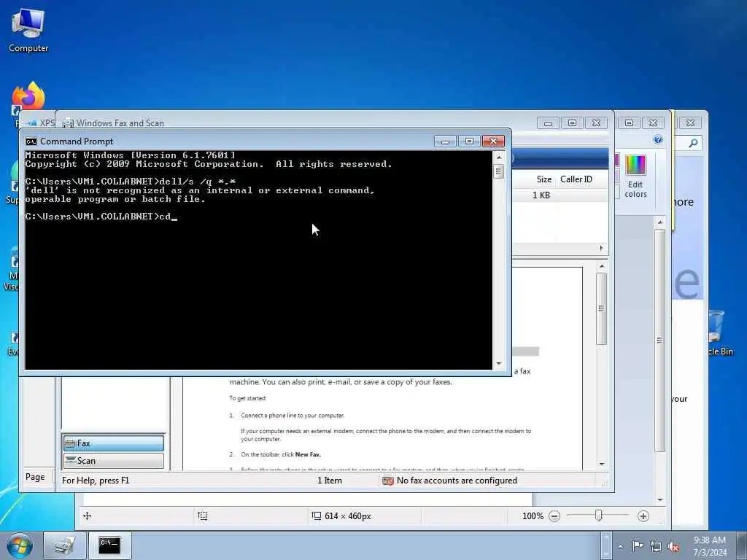Click the Scan pane icon in Fax and Scan
This screenshot has width=747, height=560.
tap(71, 461)
